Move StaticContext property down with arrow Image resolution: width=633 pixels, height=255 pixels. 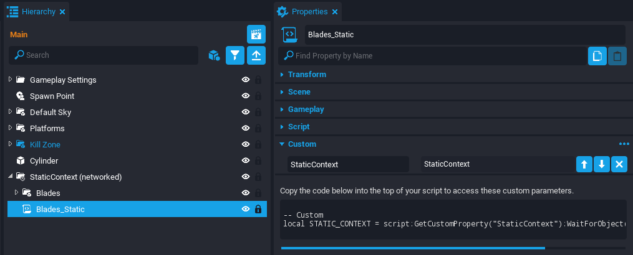[x=601, y=164]
